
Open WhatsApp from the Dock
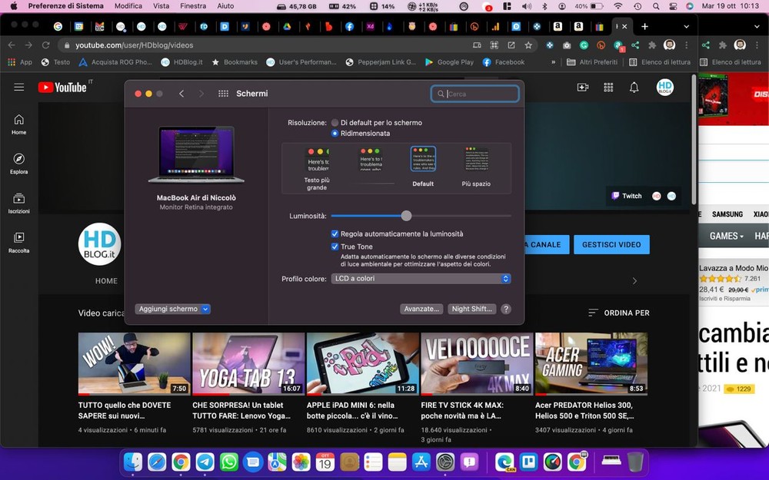[x=229, y=462]
